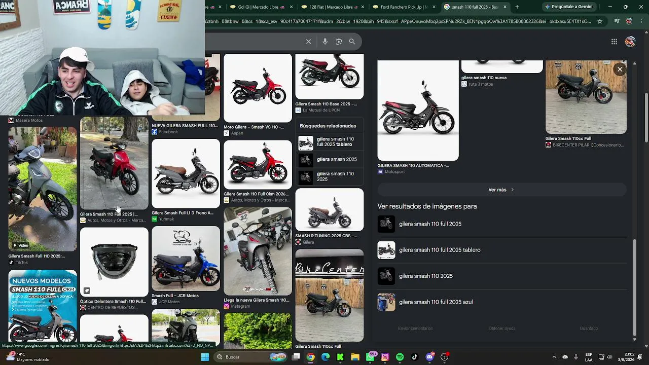The image size is (649, 365).
Task: Close the 'smash 110 full 2025' tab
Action: 505,7
